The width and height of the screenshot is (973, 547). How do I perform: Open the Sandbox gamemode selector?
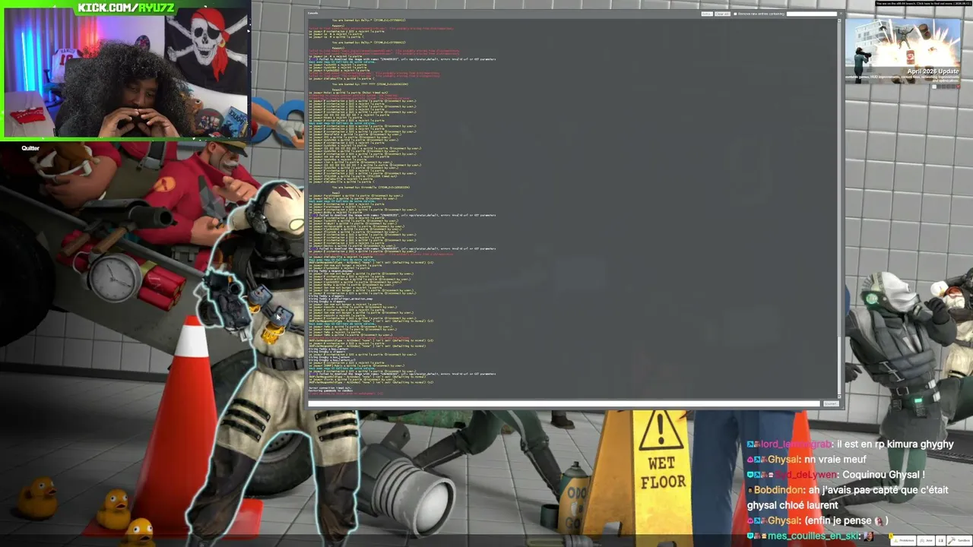point(959,540)
